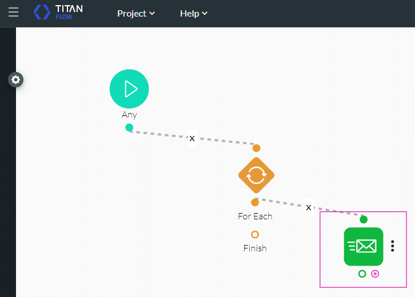
Task: Select the green Send Email node
Action: click(364, 246)
